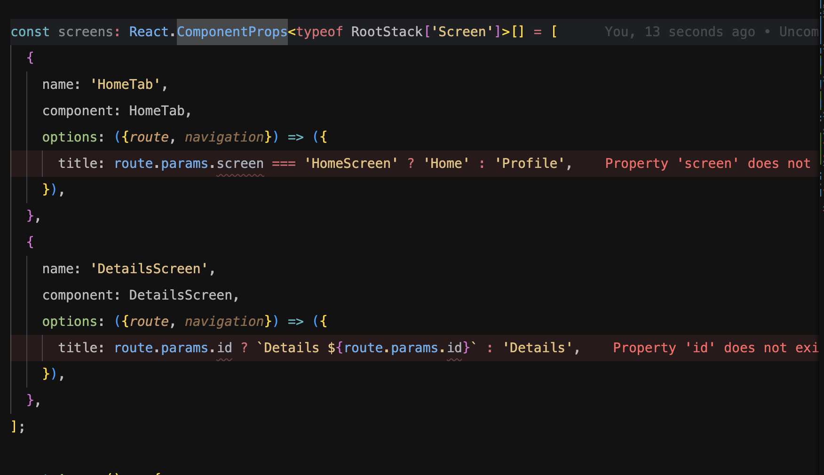Click the 'Home' string literal
This screenshot has width=824, height=475.
[445, 163]
